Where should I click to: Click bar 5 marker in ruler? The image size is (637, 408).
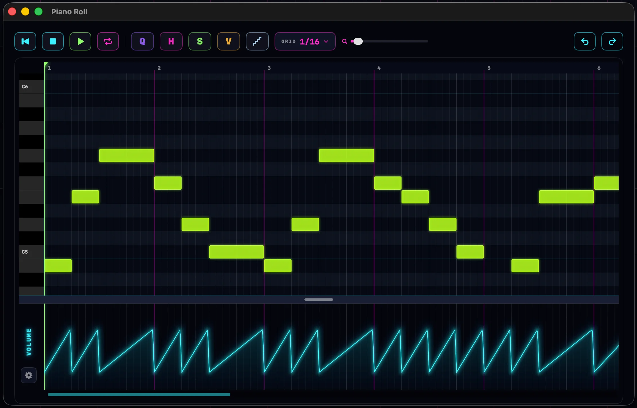[x=489, y=68]
